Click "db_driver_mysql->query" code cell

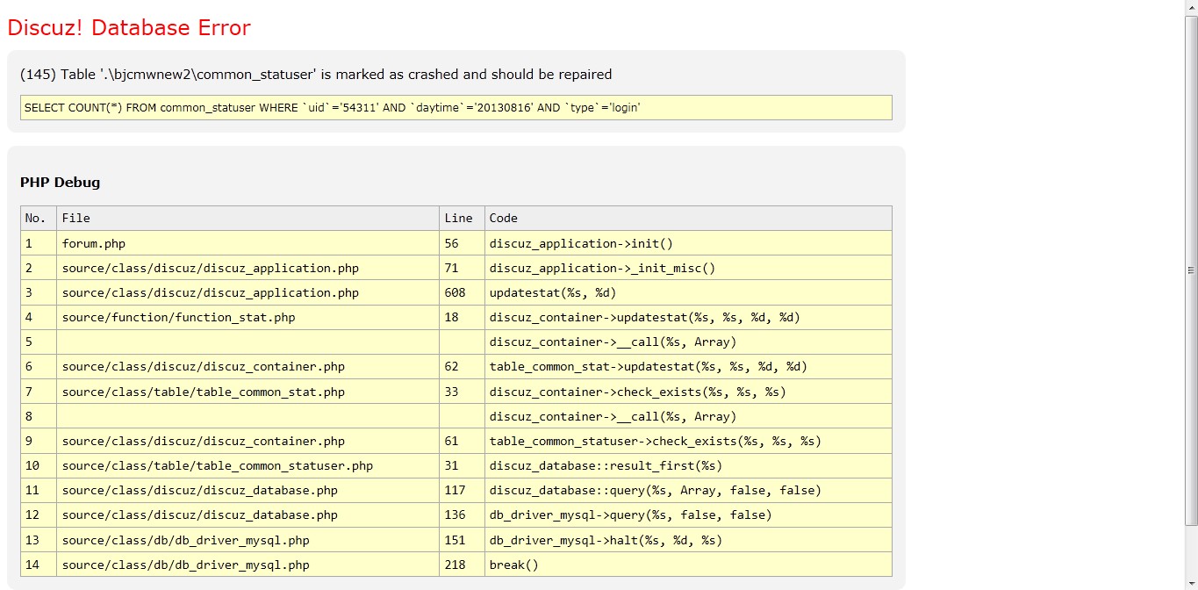click(x=688, y=514)
